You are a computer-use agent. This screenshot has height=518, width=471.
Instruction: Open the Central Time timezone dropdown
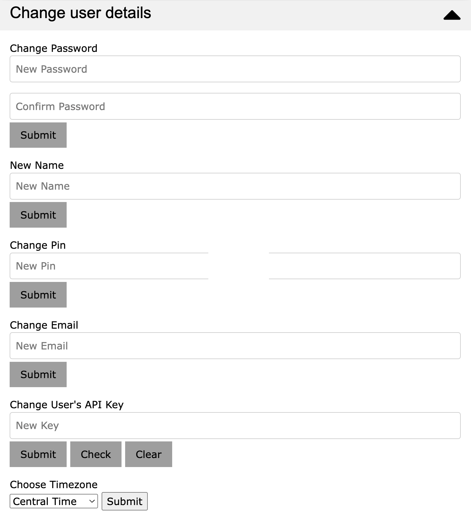click(54, 501)
